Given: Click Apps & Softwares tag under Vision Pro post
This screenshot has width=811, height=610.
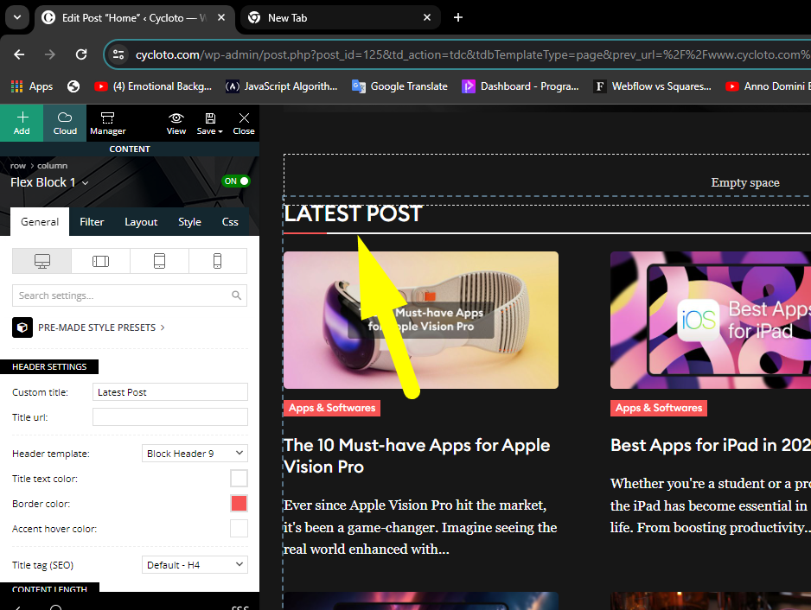Looking at the screenshot, I should [332, 408].
